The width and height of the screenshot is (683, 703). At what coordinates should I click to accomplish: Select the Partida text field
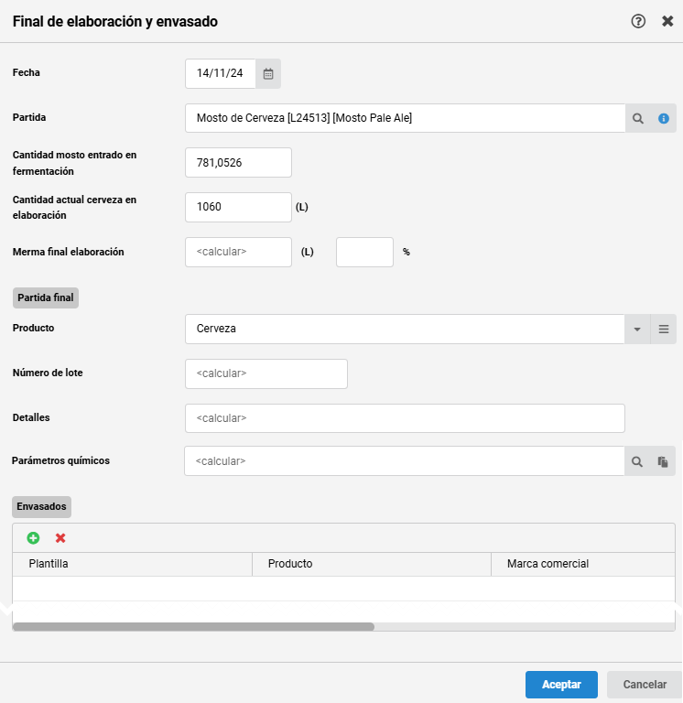(x=405, y=118)
